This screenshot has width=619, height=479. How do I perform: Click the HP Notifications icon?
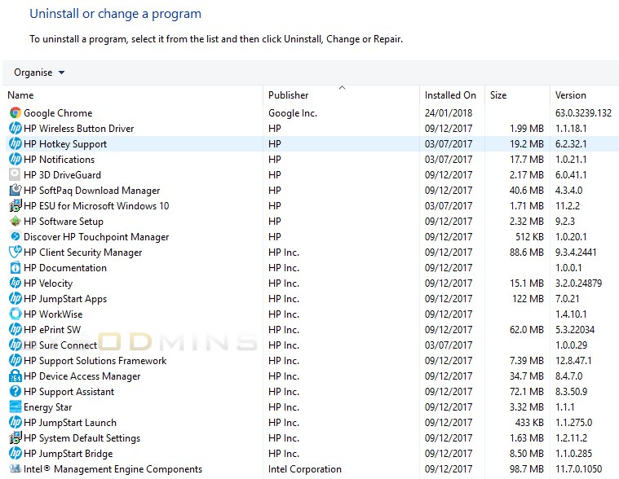[15, 160]
